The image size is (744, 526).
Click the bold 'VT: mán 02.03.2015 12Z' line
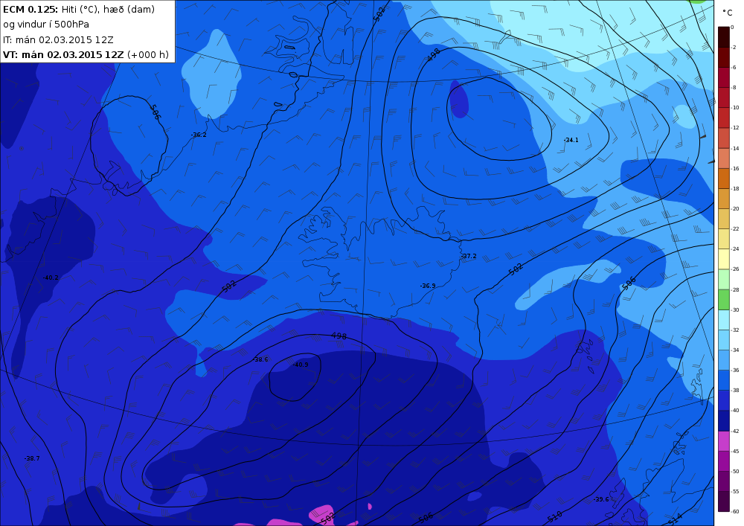[63, 54]
